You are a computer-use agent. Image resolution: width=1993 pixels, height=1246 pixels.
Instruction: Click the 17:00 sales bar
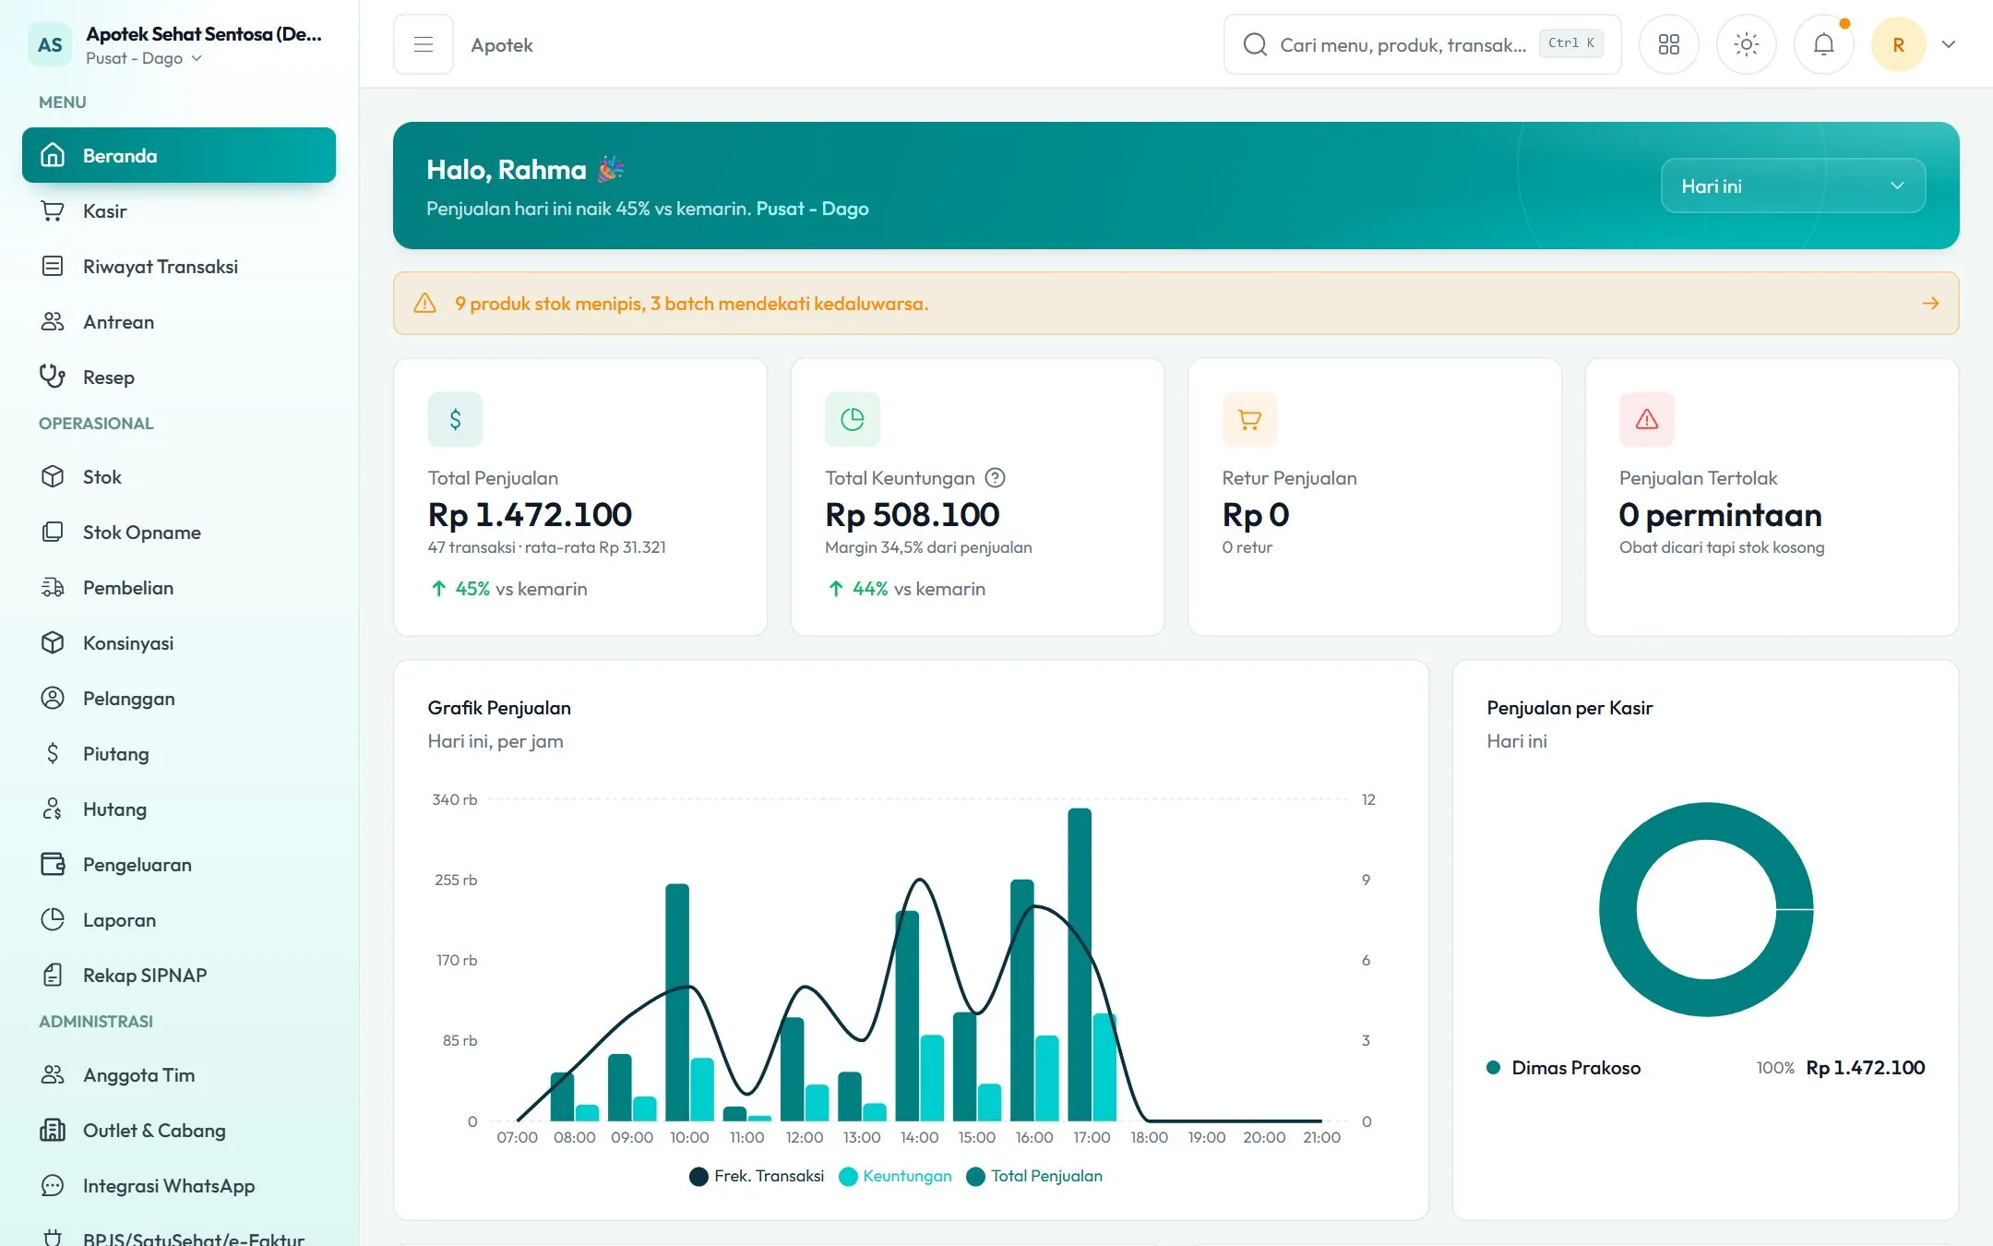click(x=1080, y=964)
